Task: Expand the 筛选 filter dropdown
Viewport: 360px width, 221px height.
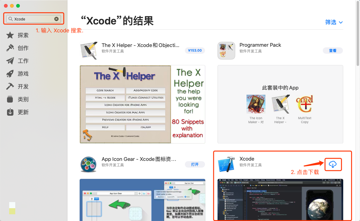Action: click(x=334, y=22)
